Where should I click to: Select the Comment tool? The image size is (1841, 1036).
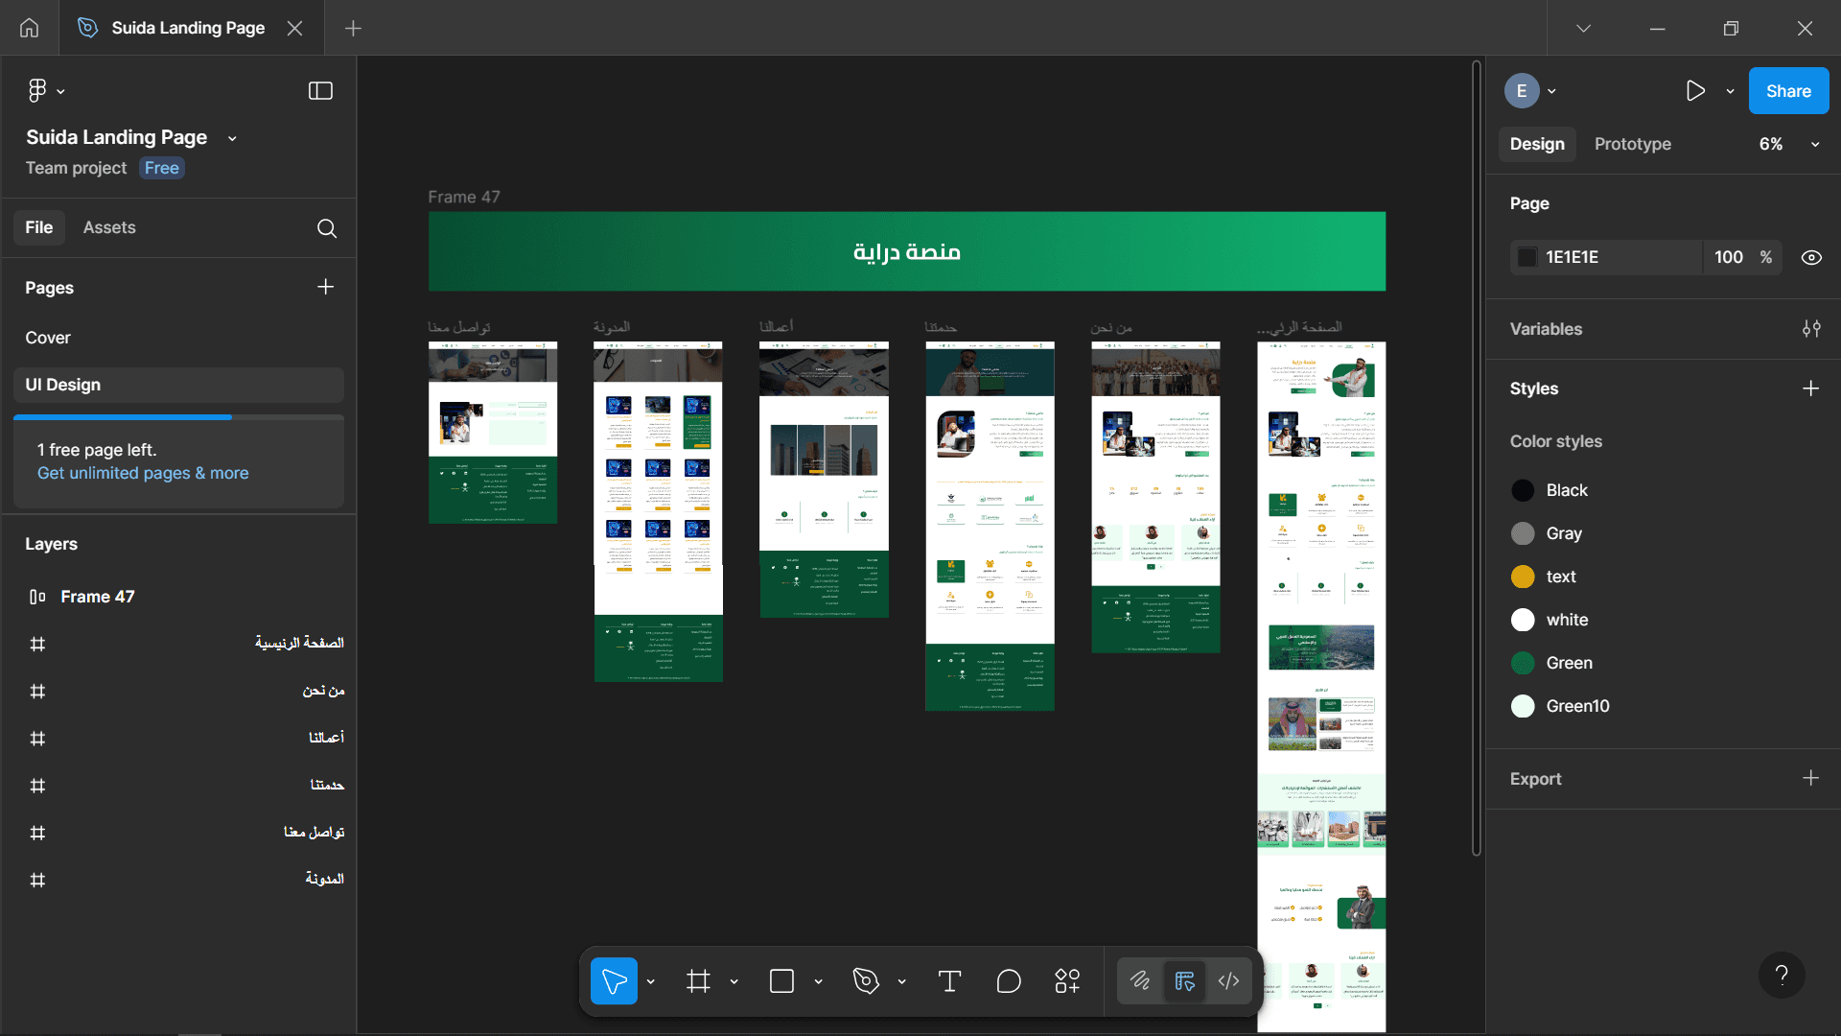[1009, 981]
